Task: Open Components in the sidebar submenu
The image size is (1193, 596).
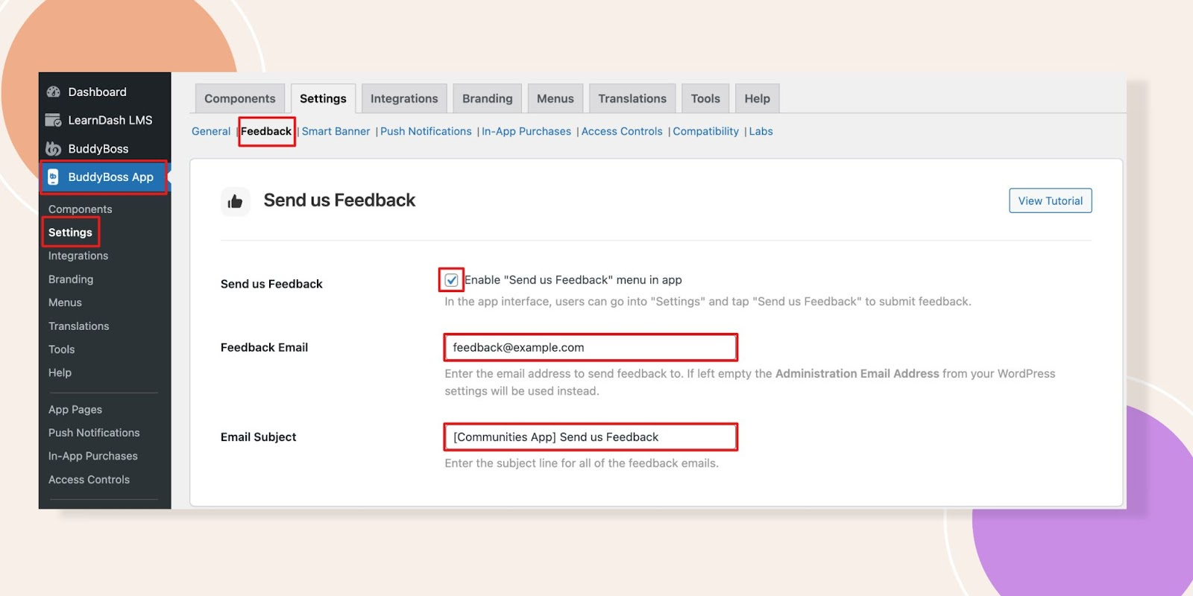Action: pos(81,209)
